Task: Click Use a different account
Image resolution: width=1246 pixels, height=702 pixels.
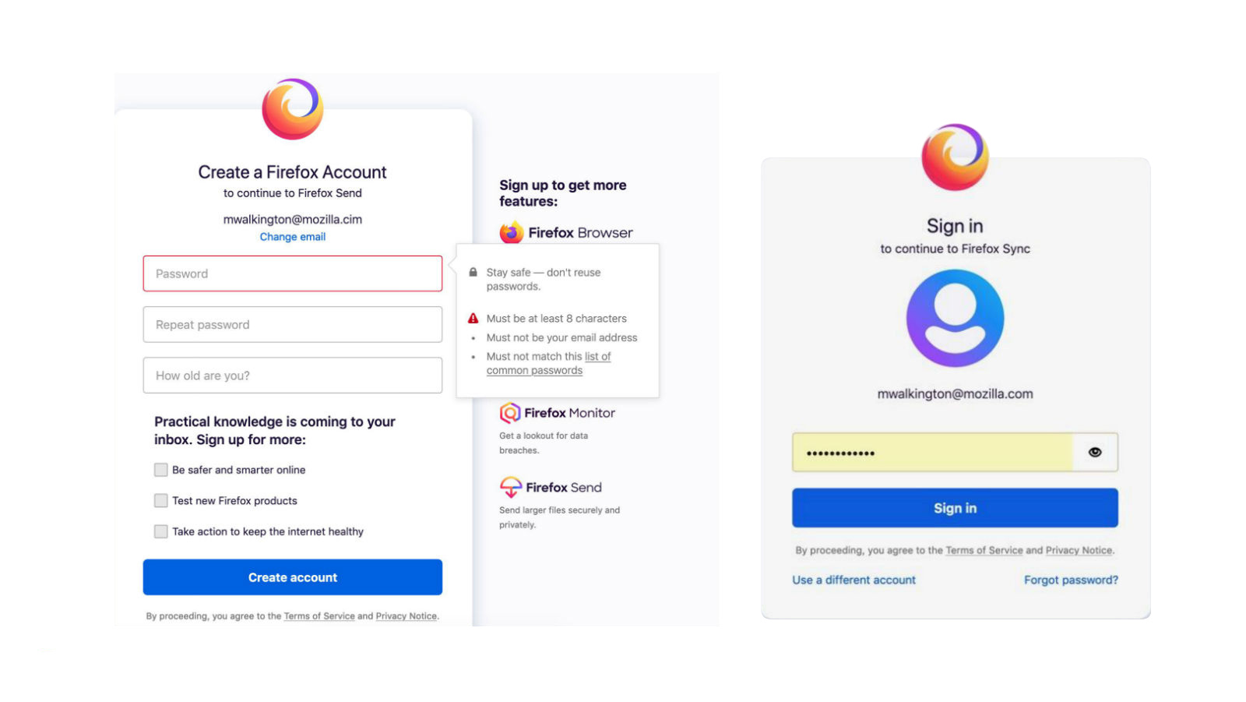Action: [x=854, y=580]
